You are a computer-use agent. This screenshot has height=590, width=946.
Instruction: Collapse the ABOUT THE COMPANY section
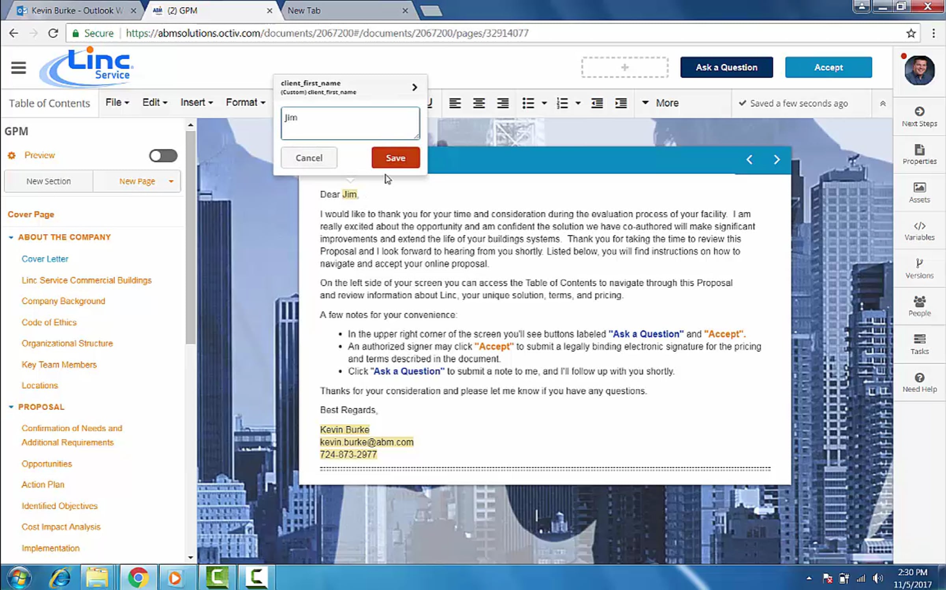tap(11, 237)
